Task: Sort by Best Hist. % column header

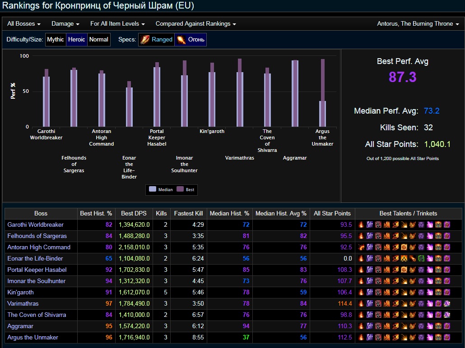Action: click(x=96, y=213)
